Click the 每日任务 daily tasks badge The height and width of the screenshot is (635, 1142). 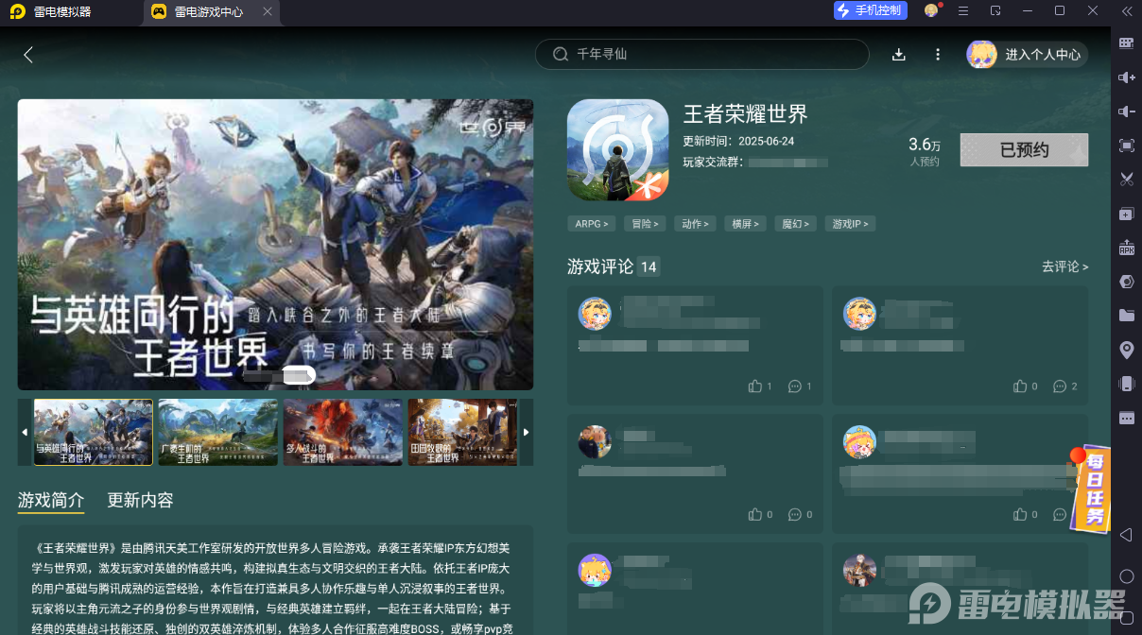click(x=1090, y=488)
